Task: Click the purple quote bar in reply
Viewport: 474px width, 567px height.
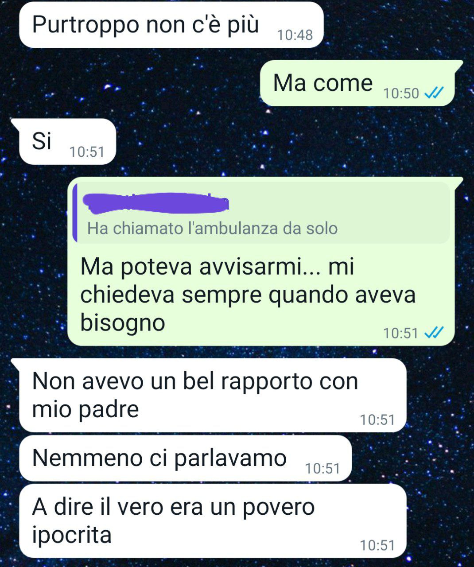Action: click(x=75, y=213)
